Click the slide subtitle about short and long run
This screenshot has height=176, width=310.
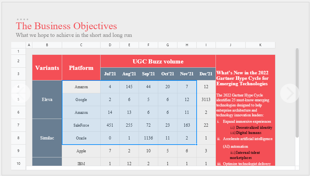click(74, 35)
